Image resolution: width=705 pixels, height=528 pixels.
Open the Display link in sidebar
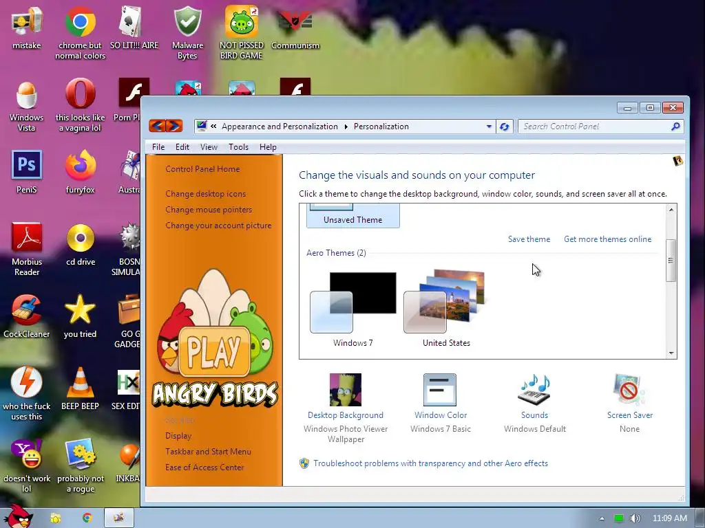(178, 436)
